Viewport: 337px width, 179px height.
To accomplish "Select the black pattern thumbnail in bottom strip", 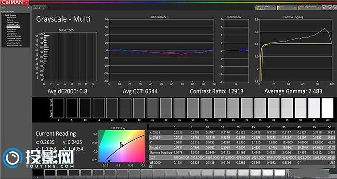I will [38, 173].
